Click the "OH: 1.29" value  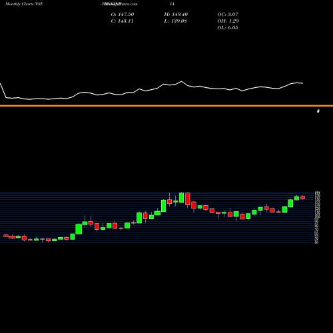[228, 21]
